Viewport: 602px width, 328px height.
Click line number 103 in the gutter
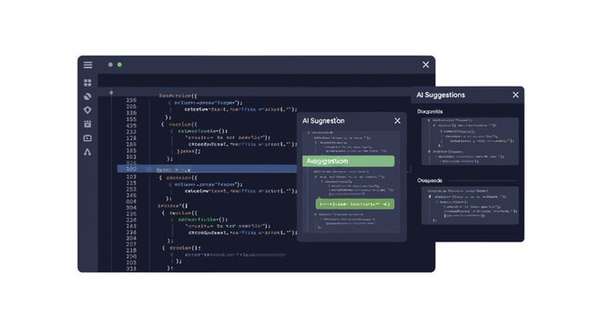click(131, 177)
